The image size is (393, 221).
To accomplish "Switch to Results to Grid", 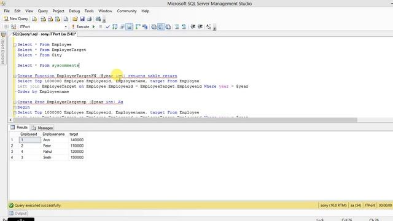I will 161,26.
